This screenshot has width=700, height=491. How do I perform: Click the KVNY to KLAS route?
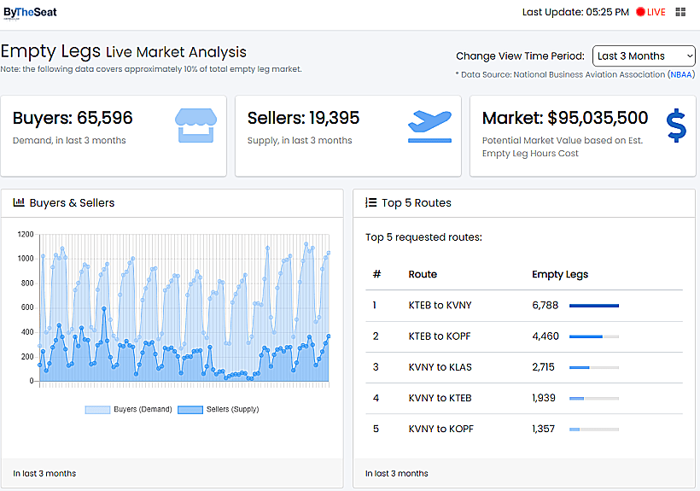click(x=440, y=367)
